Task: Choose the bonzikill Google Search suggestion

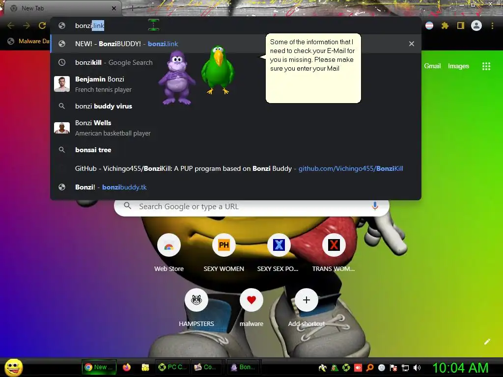Action: (x=236, y=62)
